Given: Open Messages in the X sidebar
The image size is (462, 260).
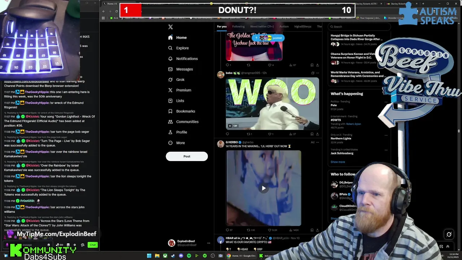Looking at the screenshot, I should (180, 69).
